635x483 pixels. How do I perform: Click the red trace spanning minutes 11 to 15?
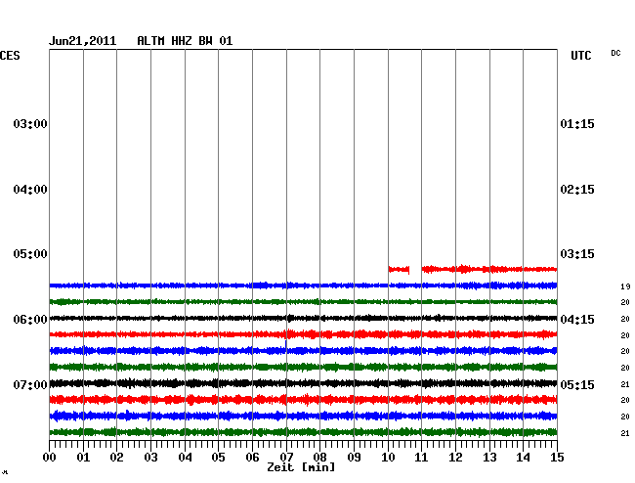[x=489, y=269]
